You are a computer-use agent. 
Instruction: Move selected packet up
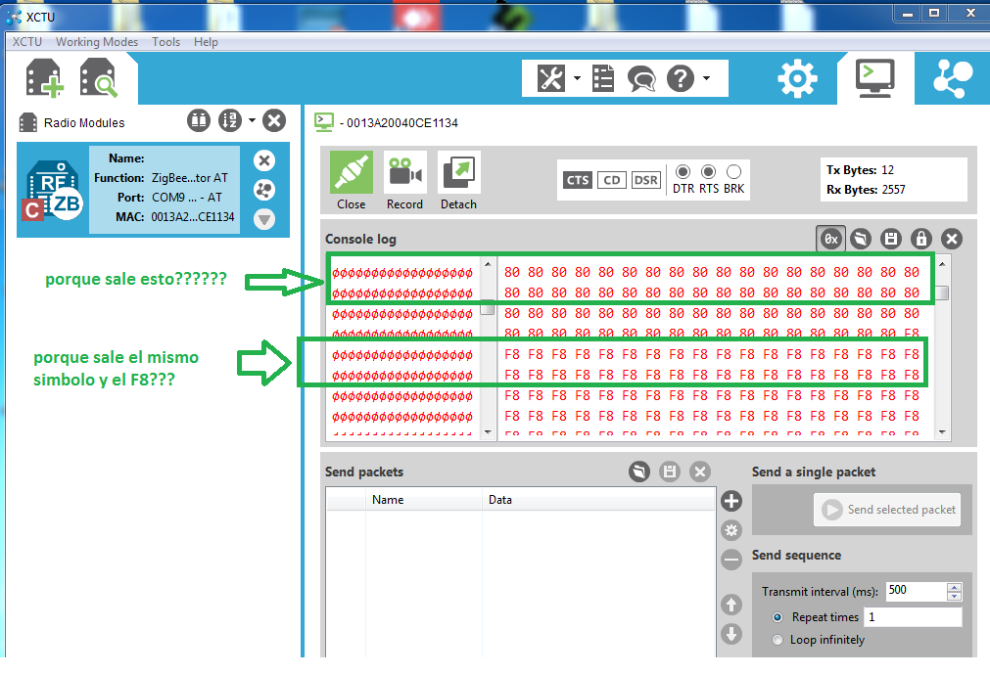pos(731,605)
